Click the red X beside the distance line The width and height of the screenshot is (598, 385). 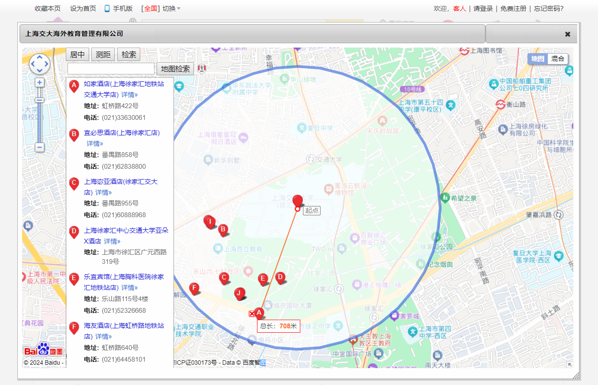tap(252, 314)
